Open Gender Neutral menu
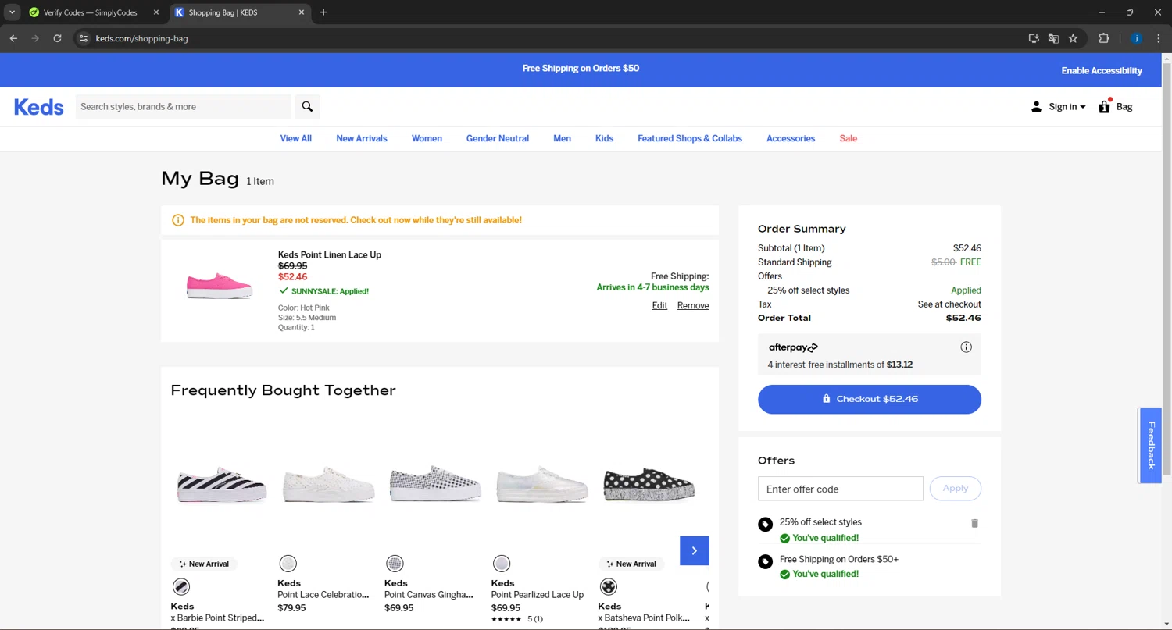1172x630 pixels. click(498, 138)
